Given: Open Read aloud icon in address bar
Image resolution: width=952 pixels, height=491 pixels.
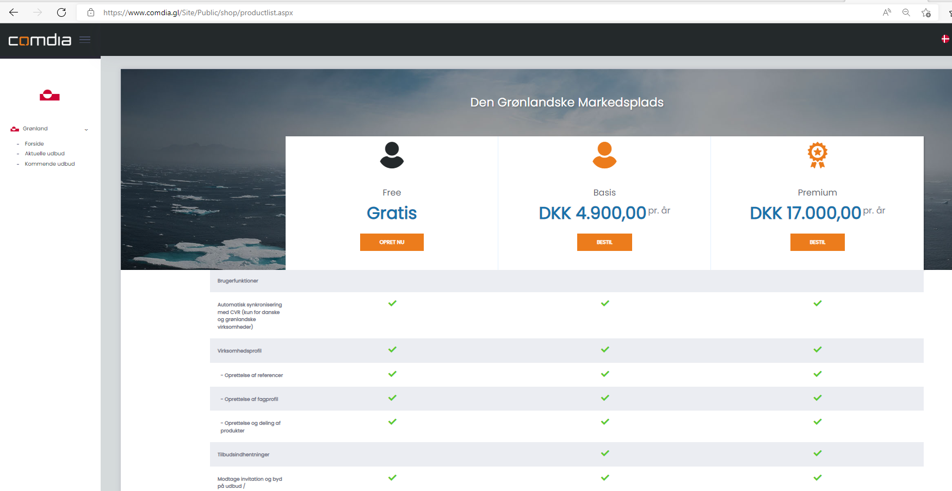Looking at the screenshot, I should [x=887, y=12].
